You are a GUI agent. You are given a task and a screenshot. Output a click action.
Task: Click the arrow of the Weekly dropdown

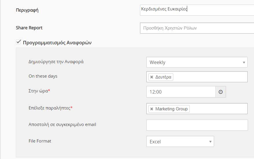[x=244, y=62]
